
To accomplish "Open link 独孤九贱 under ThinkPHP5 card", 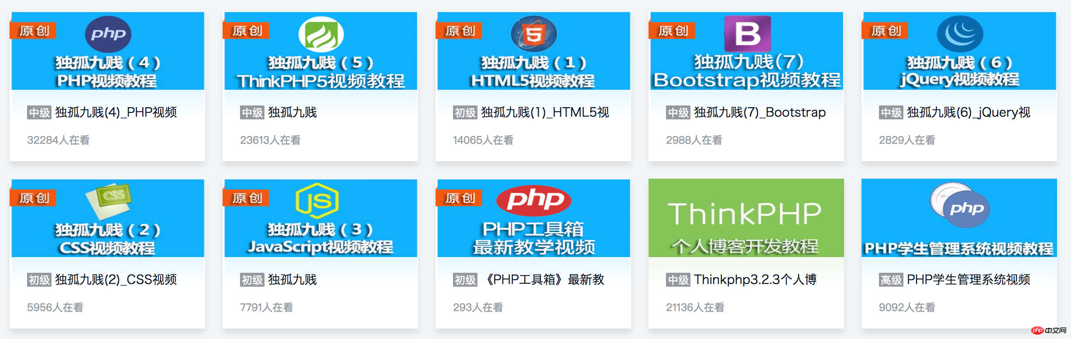I will 292,112.
